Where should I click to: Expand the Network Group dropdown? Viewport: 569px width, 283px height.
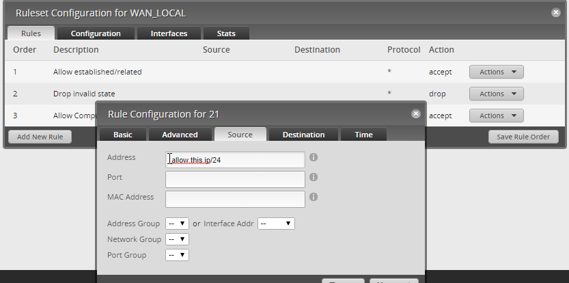(x=177, y=239)
